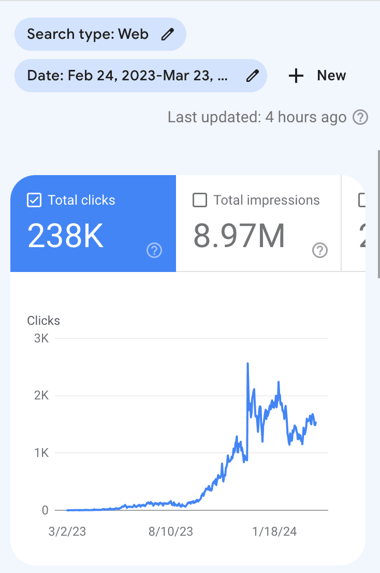Click the pencil icon on Search type chip
This screenshot has width=380, height=573.
point(166,34)
